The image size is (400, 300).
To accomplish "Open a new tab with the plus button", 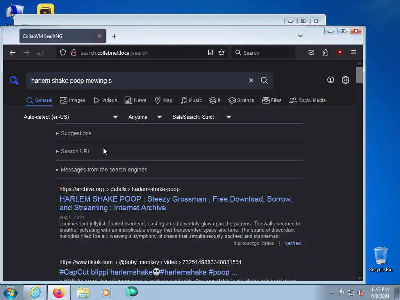I will coord(114,36).
